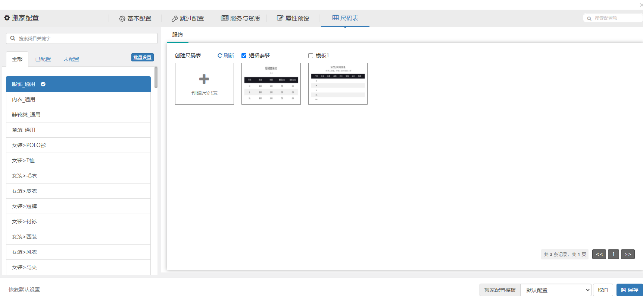This screenshot has width=643, height=300.
Task: Check the 模板1 size chart checkbox
Action: (310, 55)
